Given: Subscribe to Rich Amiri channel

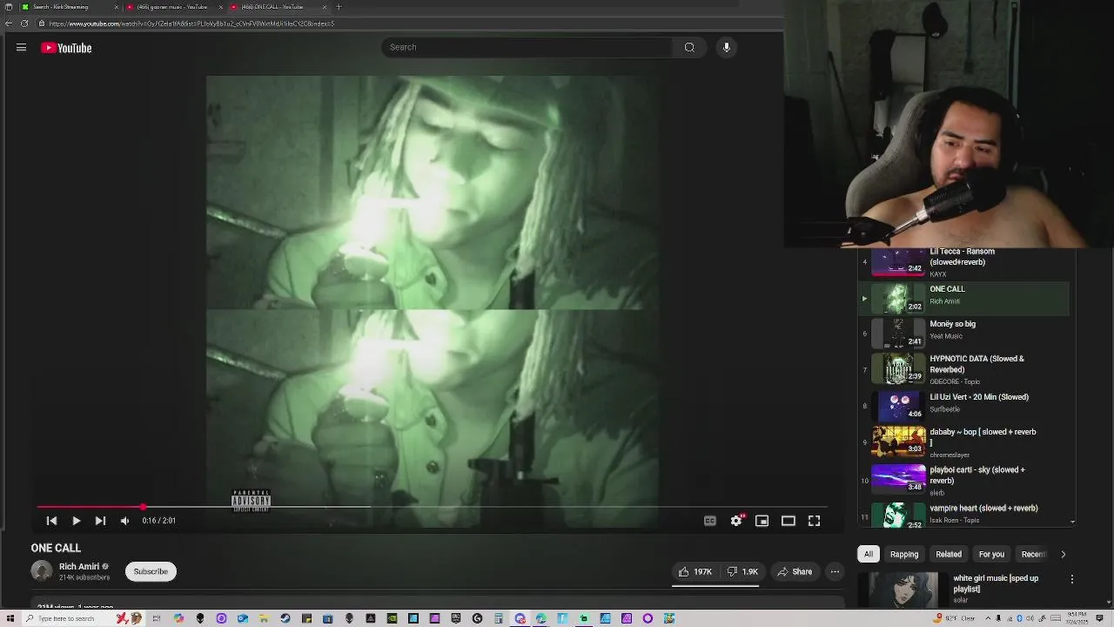Looking at the screenshot, I should (151, 572).
